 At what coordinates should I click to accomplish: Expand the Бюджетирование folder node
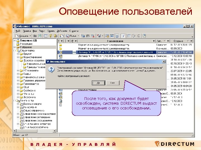18,57
